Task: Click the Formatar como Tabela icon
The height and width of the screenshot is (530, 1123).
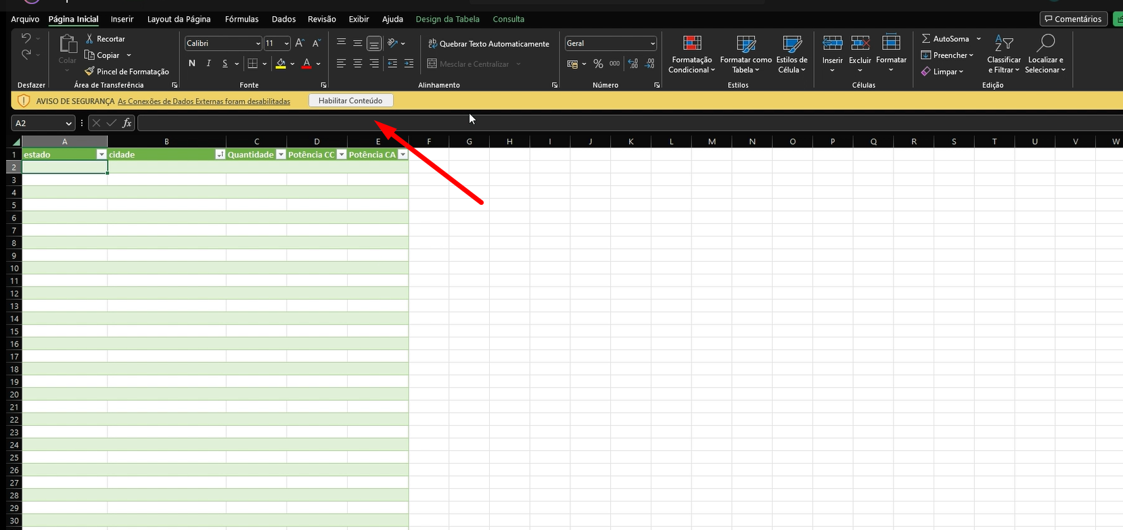Action: coord(746,44)
